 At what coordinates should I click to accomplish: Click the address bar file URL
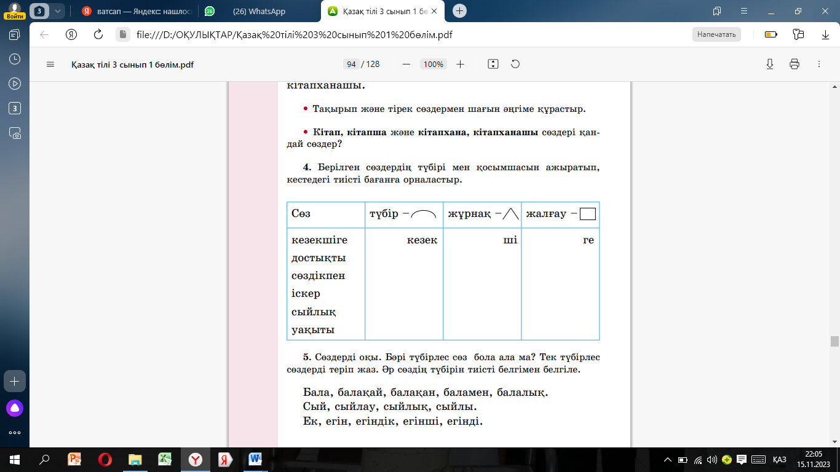(x=294, y=34)
